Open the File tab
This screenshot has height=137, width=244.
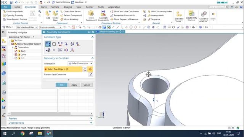click(x=6, y=7)
